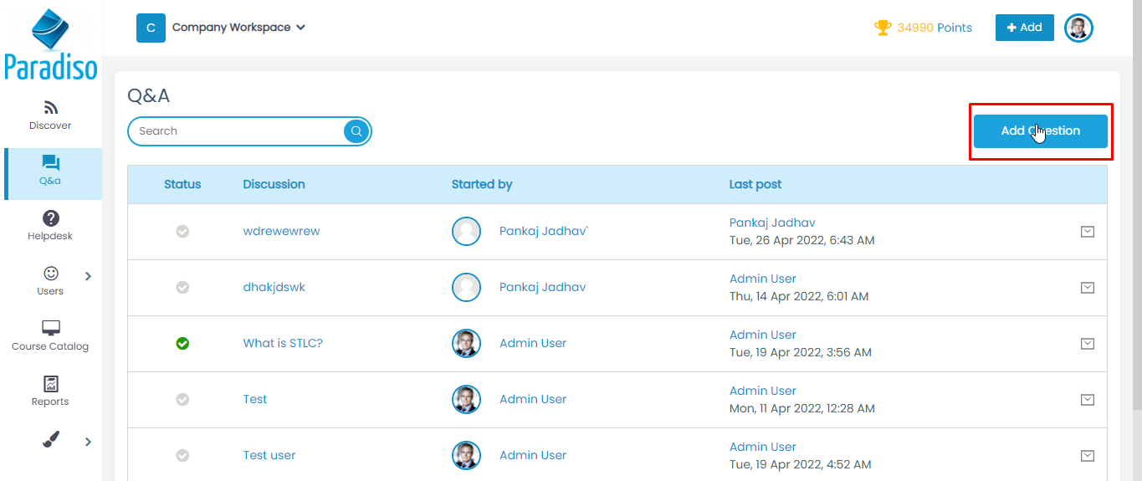Click the Helpdesk question mark icon

click(x=50, y=218)
